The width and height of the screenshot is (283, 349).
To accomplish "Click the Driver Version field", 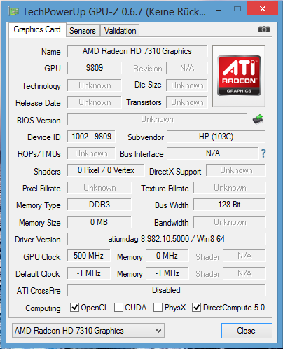I will tap(167, 239).
